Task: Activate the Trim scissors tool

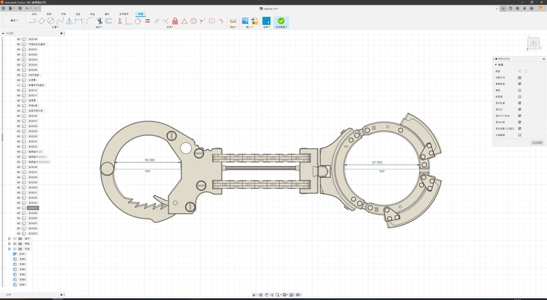Action: (x=99, y=21)
